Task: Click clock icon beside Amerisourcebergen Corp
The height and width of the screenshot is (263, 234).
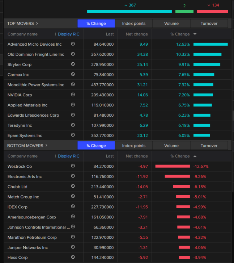Action: 73,217
